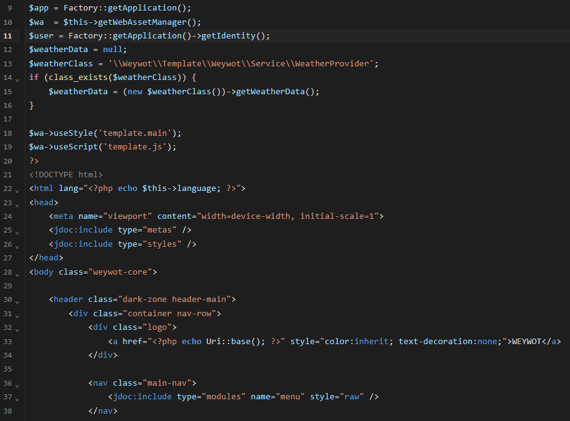The height and width of the screenshot is (421, 570).
Task: Fold the container nav-row div at line 31
Action: tap(17, 314)
